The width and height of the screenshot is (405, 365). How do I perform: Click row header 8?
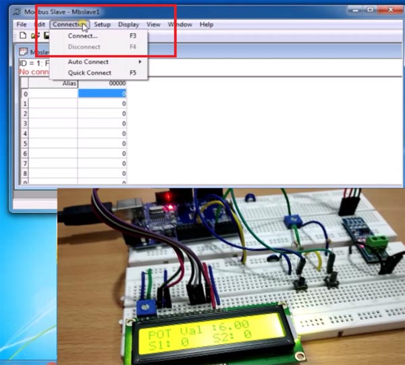25,174
